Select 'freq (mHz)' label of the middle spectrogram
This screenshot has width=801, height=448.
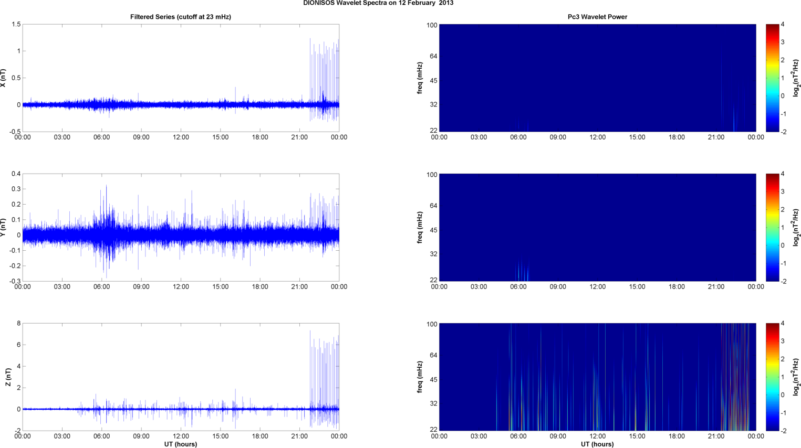420,227
